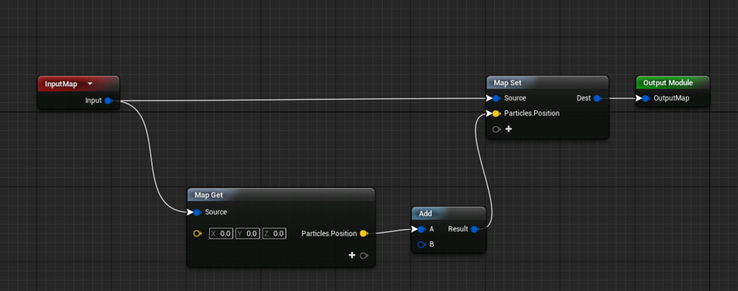
Task: Click the Result label on Add node
Action: pos(458,230)
